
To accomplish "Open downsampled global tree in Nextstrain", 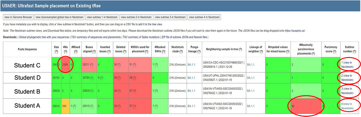I will pyautogui.click(x=59, y=17).
